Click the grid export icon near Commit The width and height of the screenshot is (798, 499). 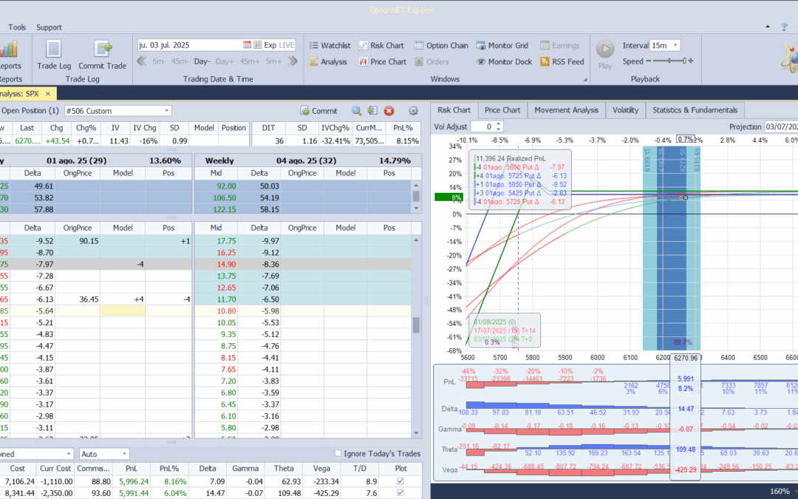click(372, 111)
